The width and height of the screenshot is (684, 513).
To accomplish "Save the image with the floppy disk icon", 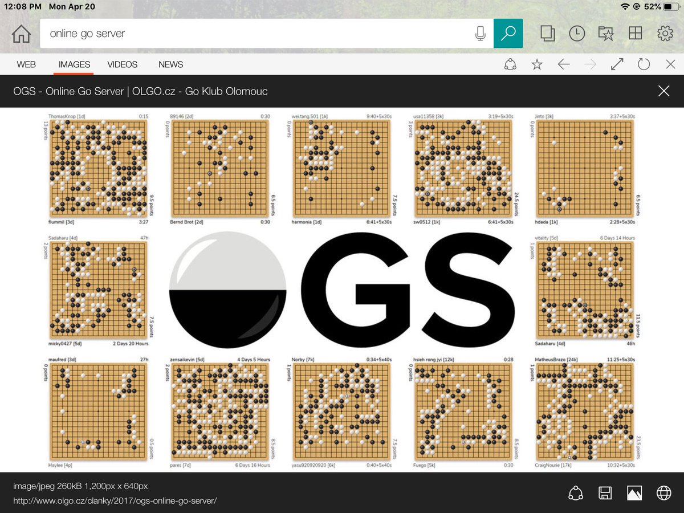I will click(605, 493).
